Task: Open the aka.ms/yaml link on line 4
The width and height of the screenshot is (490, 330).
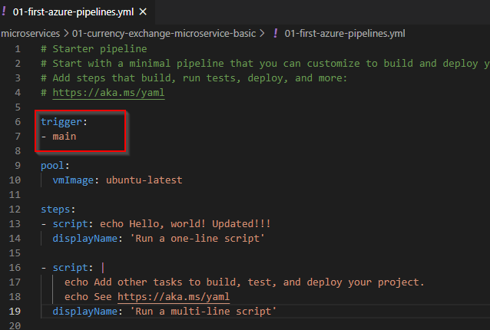Action: [x=108, y=93]
